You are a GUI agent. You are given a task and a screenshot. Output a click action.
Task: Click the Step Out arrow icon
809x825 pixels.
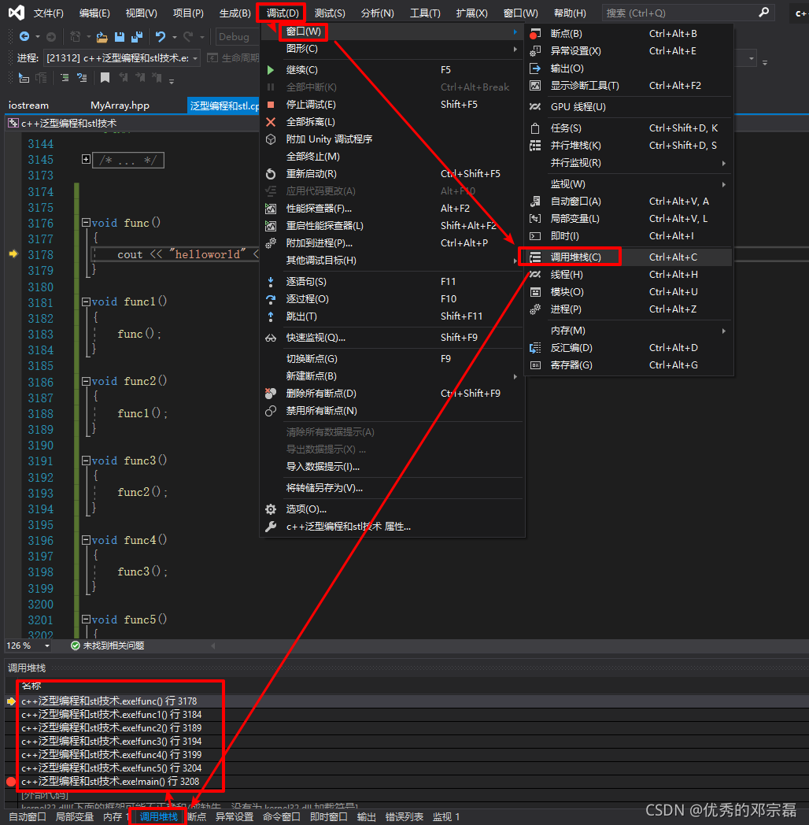[271, 316]
